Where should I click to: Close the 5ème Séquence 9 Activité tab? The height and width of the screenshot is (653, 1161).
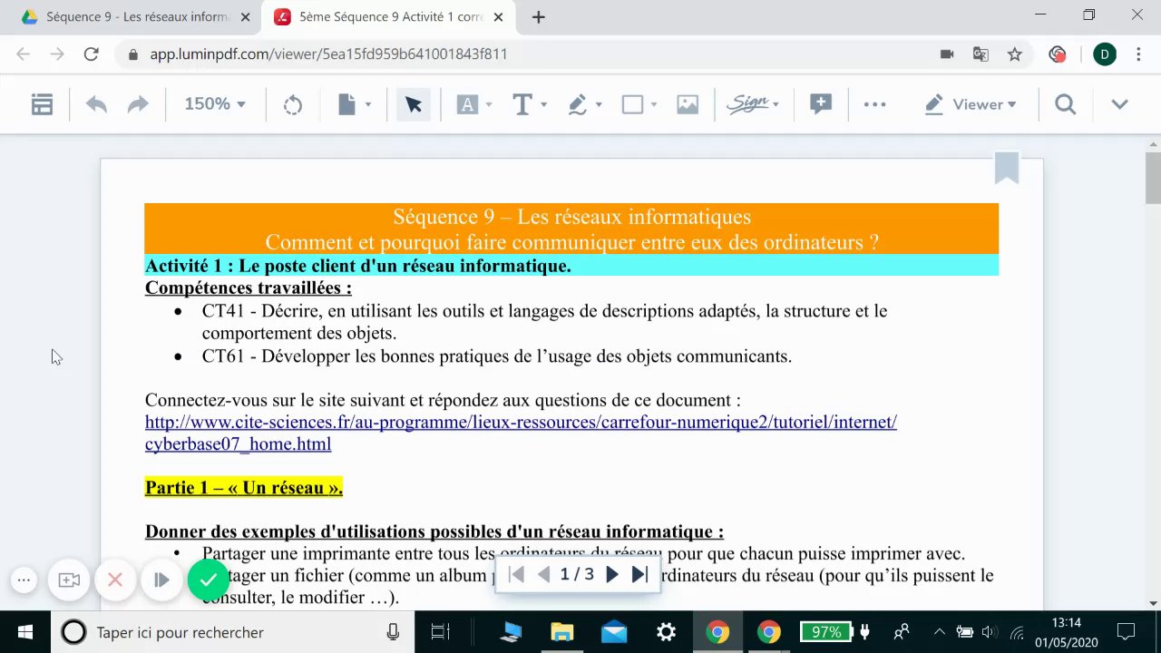[499, 17]
